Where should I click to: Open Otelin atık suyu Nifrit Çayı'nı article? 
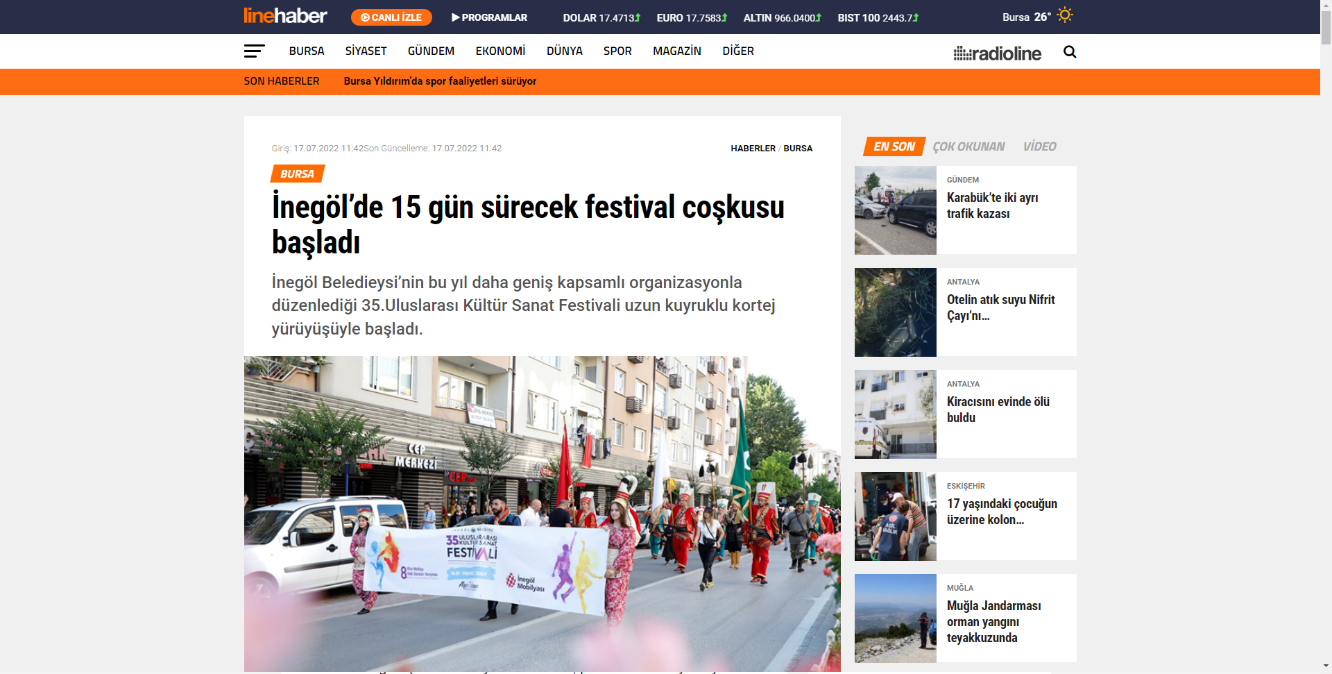[1000, 307]
